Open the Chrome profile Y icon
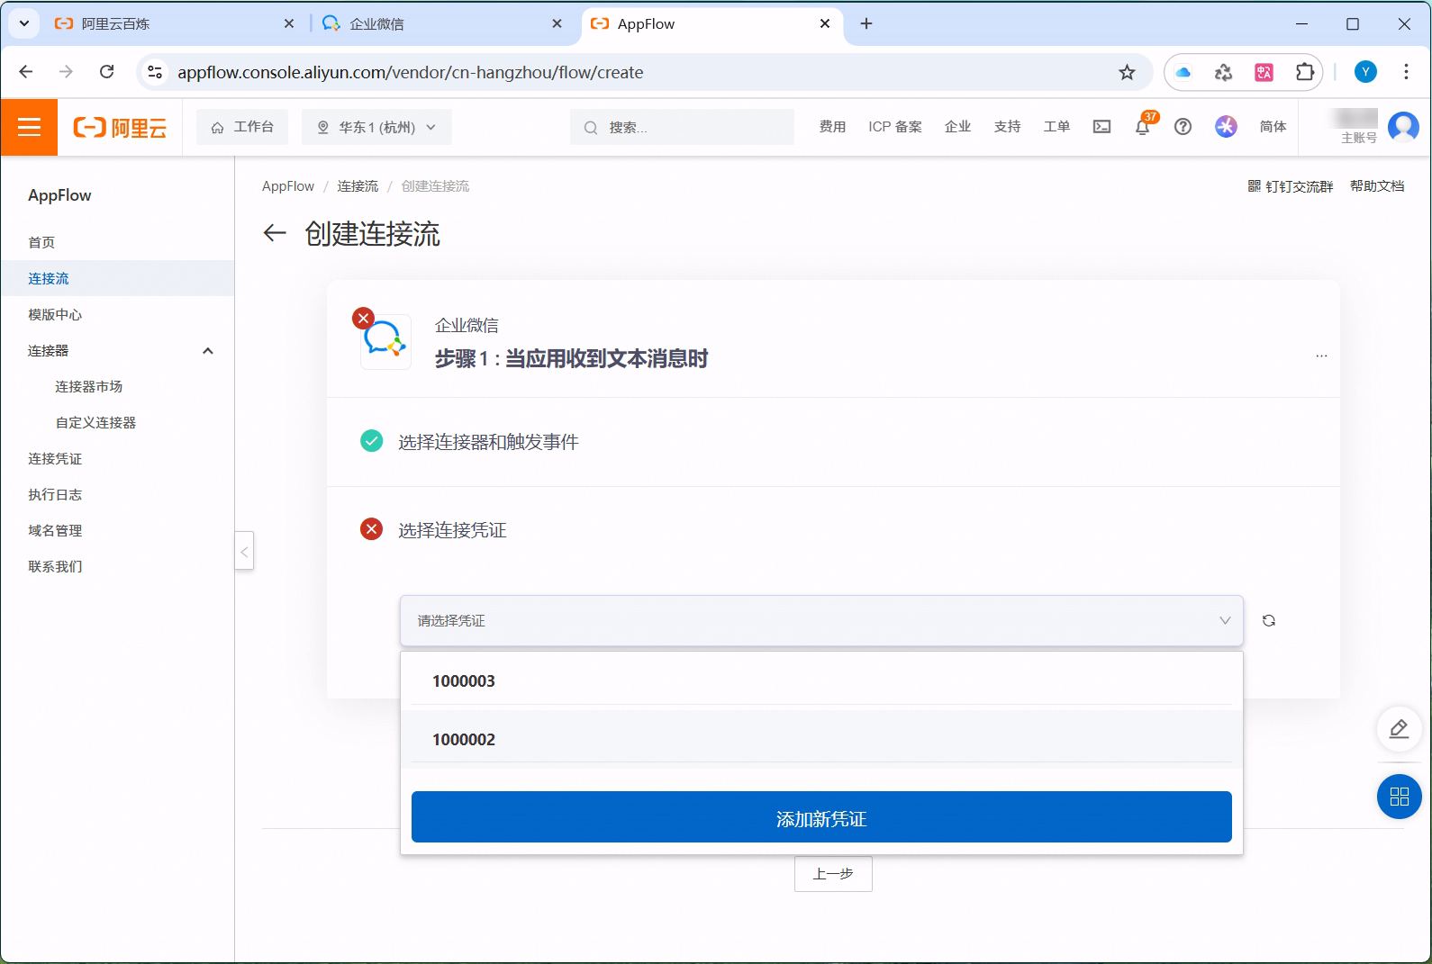The width and height of the screenshot is (1432, 964). pos(1366,72)
